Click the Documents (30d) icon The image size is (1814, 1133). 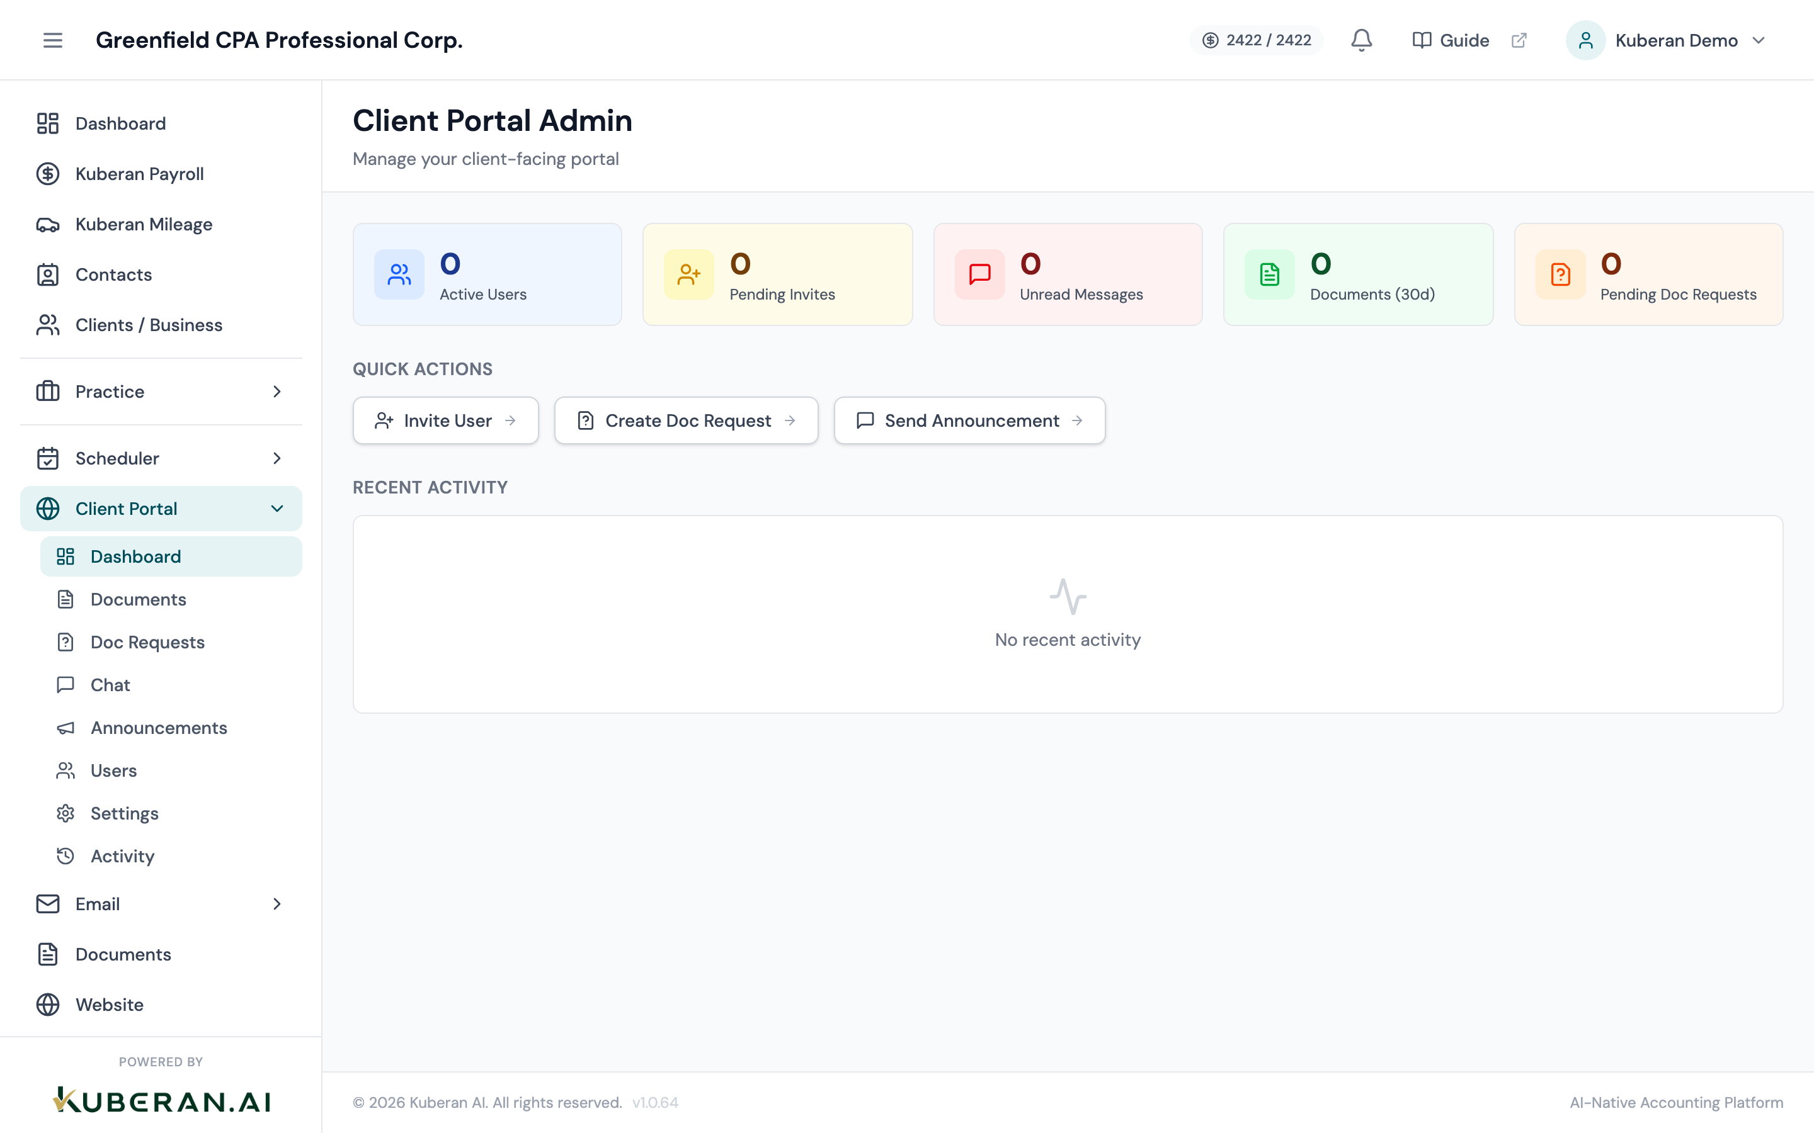[1270, 274]
